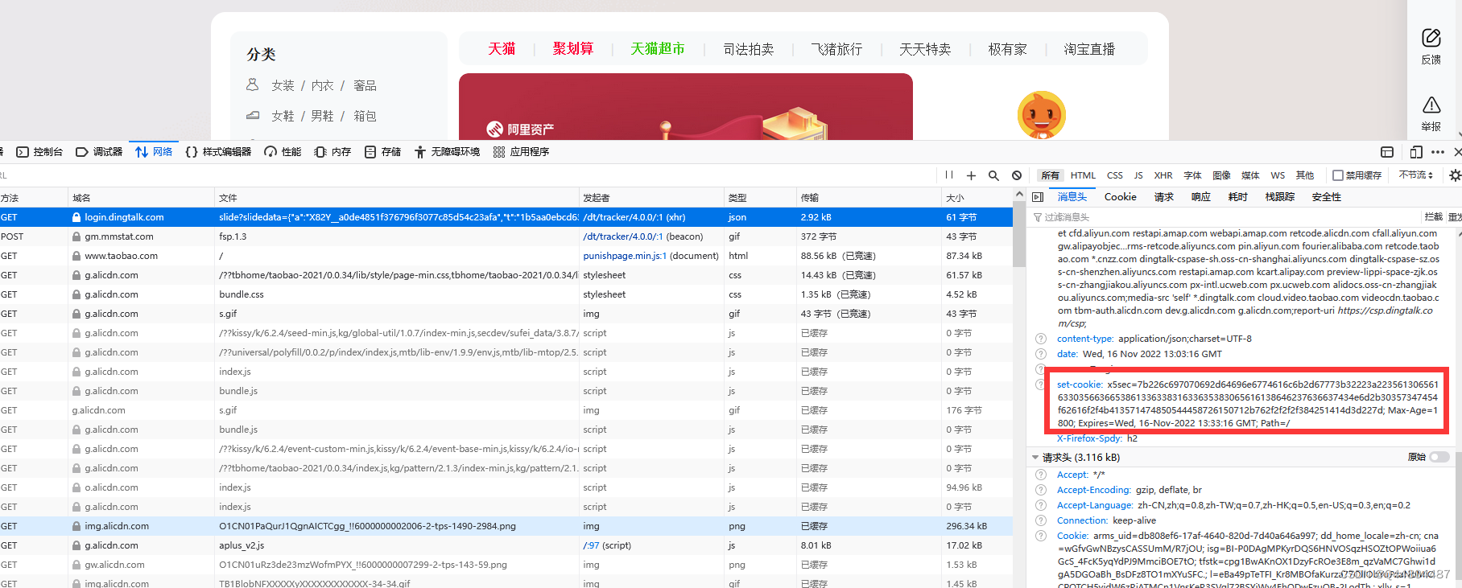Select the www.taobao.com request row
This screenshot has width=1462, height=588.
(x=121, y=256)
